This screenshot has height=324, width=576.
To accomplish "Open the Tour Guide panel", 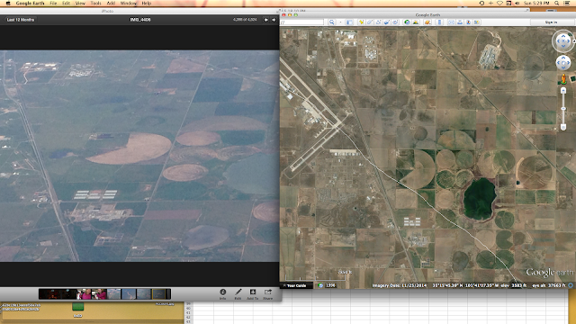I will click(296, 285).
